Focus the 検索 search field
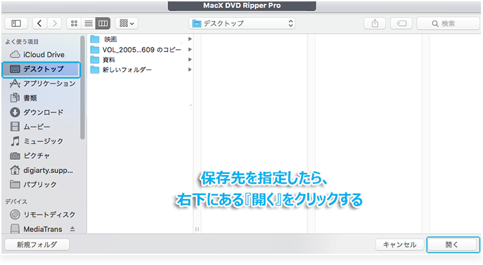This screenshot has width=483, height=265. pos(448,23)
